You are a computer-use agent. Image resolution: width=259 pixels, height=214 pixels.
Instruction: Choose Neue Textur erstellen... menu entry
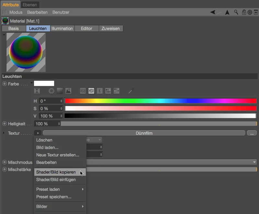tap(60, 155)
